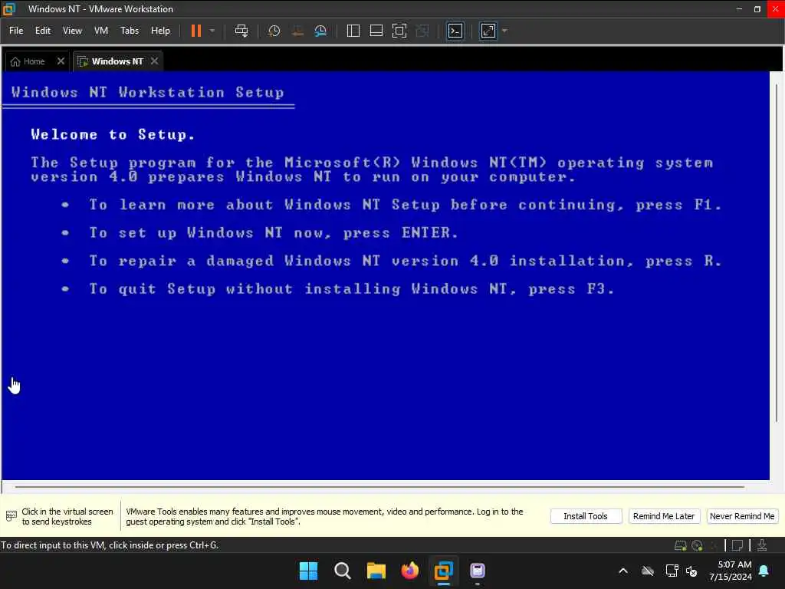Open the VM menu
The height and width of the screenshot is (589, 785).
(101, 31)
